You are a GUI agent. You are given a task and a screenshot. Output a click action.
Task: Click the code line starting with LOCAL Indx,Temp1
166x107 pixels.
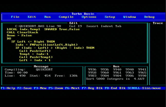[x=43, y=29]
